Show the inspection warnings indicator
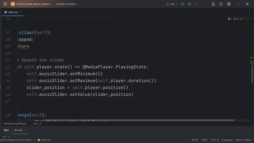The width and height of the screenshot is (254, 143). (236, 19)
